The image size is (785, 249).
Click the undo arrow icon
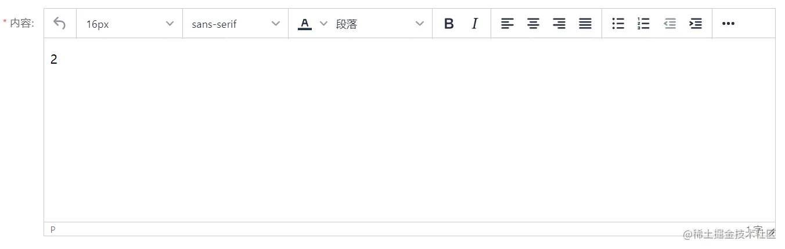59,23
